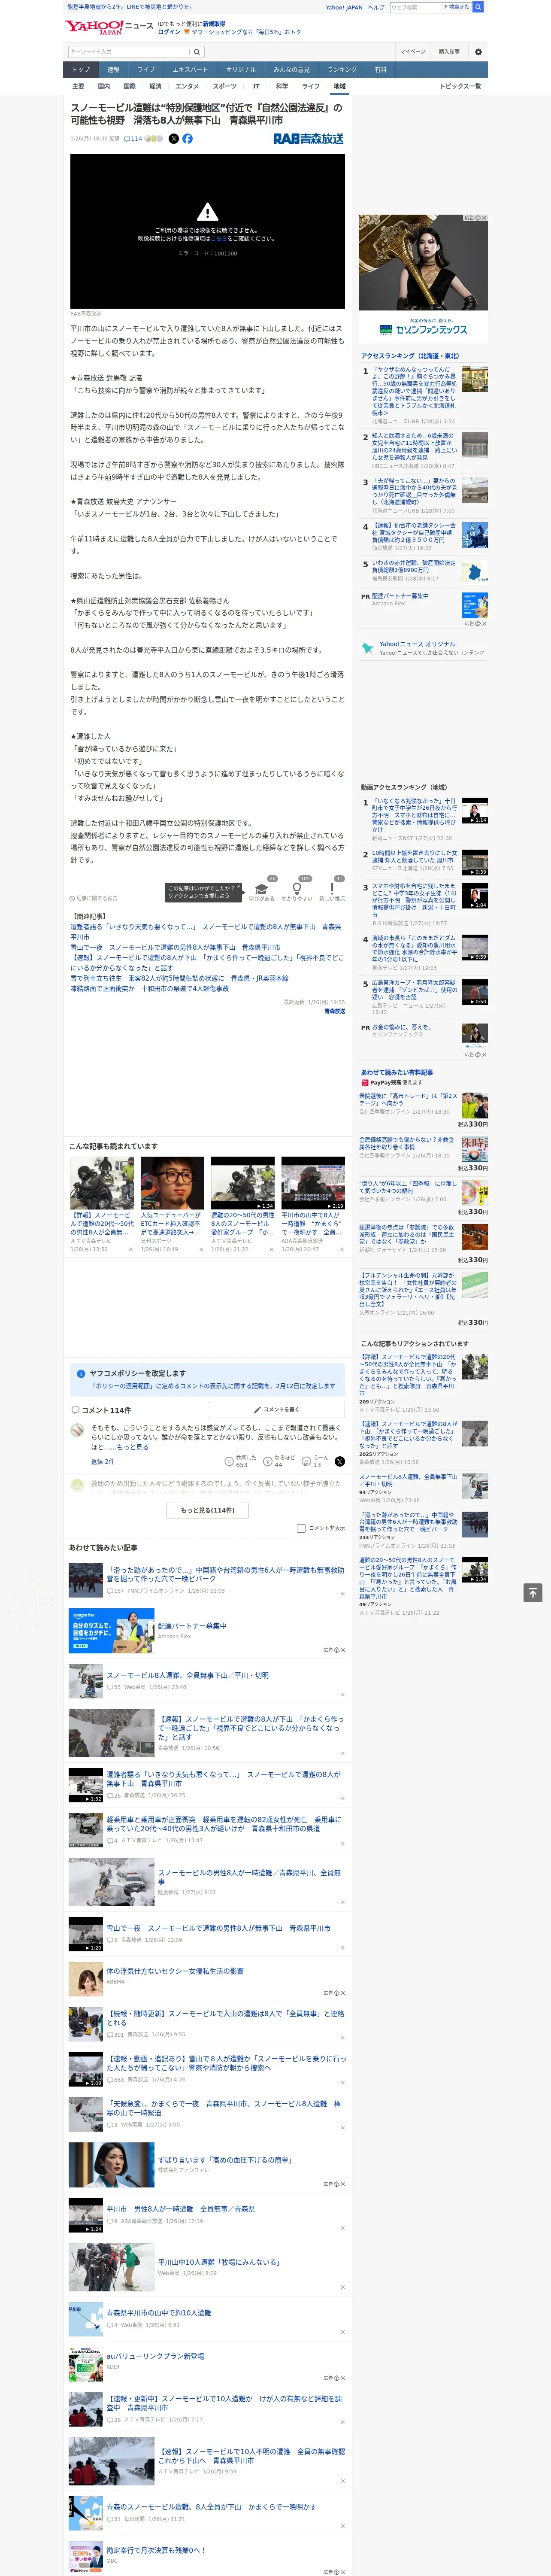This screenshot has width=551, height=2576.
Task: Select ランキング tab in navigation
Action: 342,70
